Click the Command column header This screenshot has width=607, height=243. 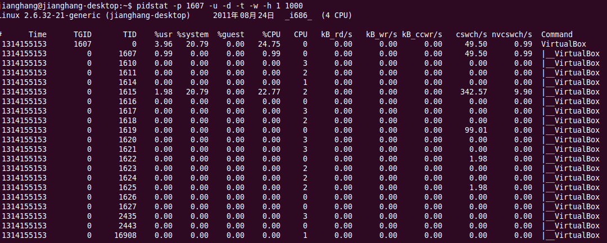pyautogui.click(x=556, y=34)
